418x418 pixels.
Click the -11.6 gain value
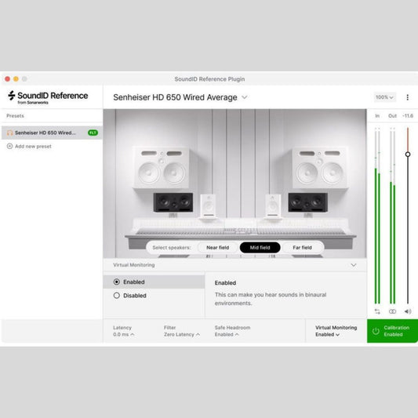tap(408, 116)
